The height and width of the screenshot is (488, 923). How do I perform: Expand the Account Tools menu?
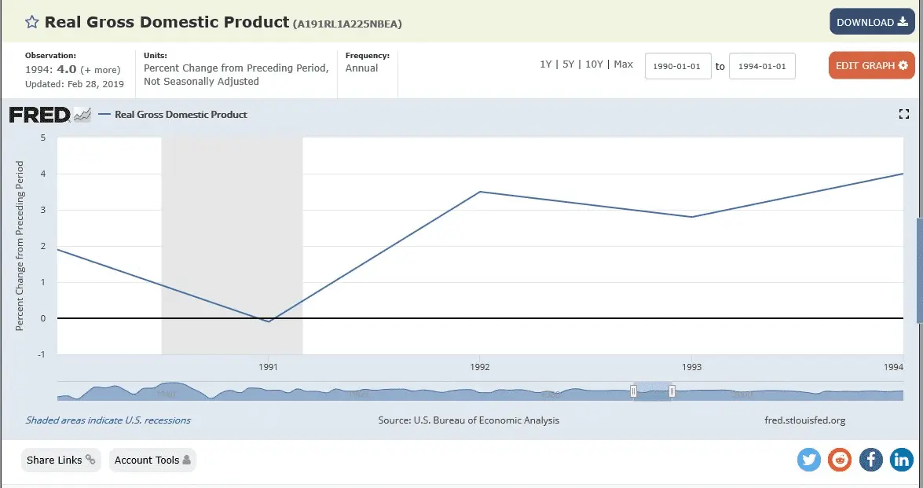(x=152, y=460)
